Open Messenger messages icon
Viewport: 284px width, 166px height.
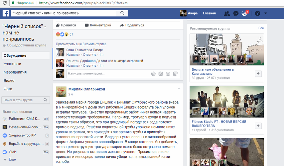[x=236, y=14]
